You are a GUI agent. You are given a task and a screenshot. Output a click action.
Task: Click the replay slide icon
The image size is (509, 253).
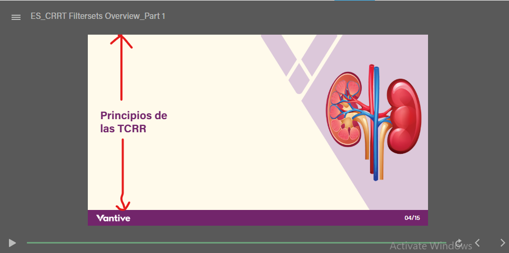point(459,243)
